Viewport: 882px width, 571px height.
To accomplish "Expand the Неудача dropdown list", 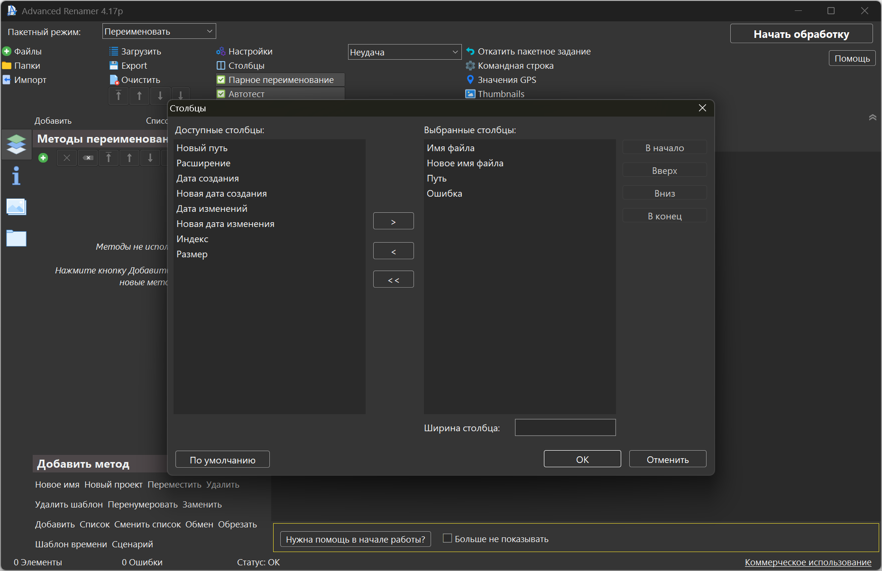I will pyautogui.click(x=404, y=52).
